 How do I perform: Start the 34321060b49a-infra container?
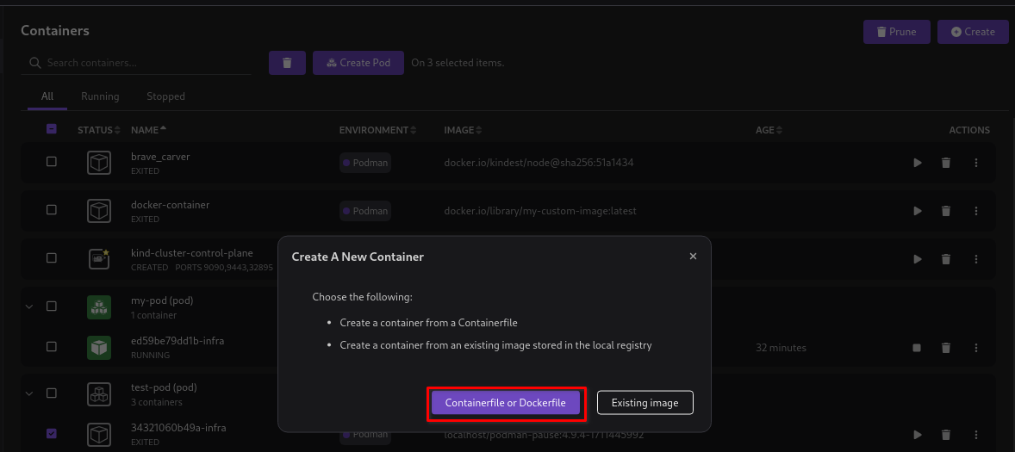[918, 435]
